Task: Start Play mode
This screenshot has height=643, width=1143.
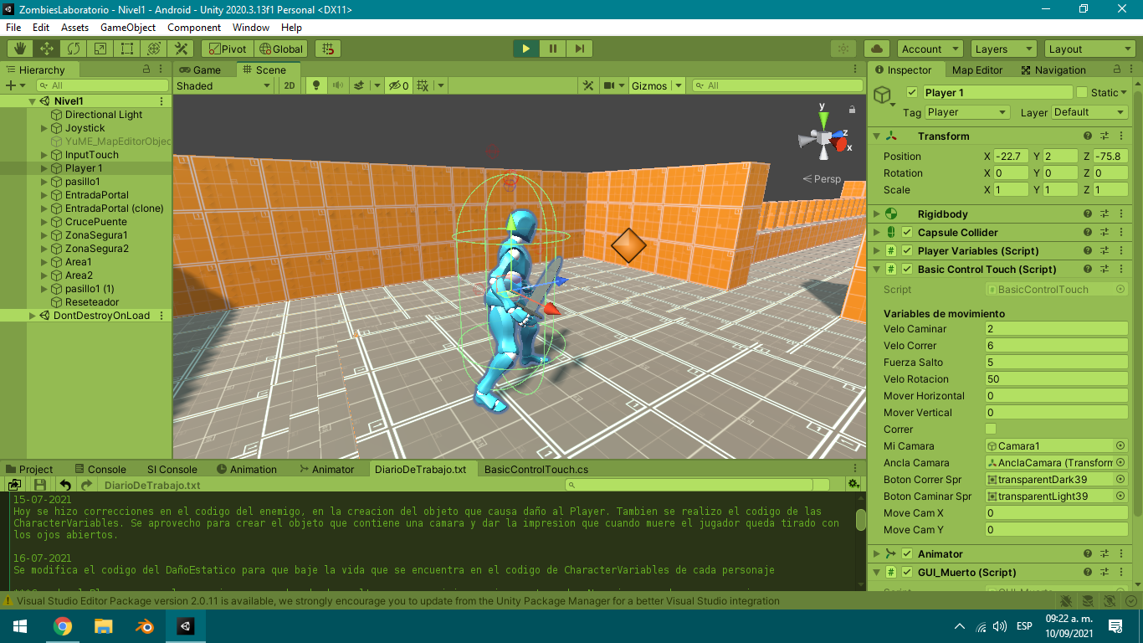Action: click(525, 49)
